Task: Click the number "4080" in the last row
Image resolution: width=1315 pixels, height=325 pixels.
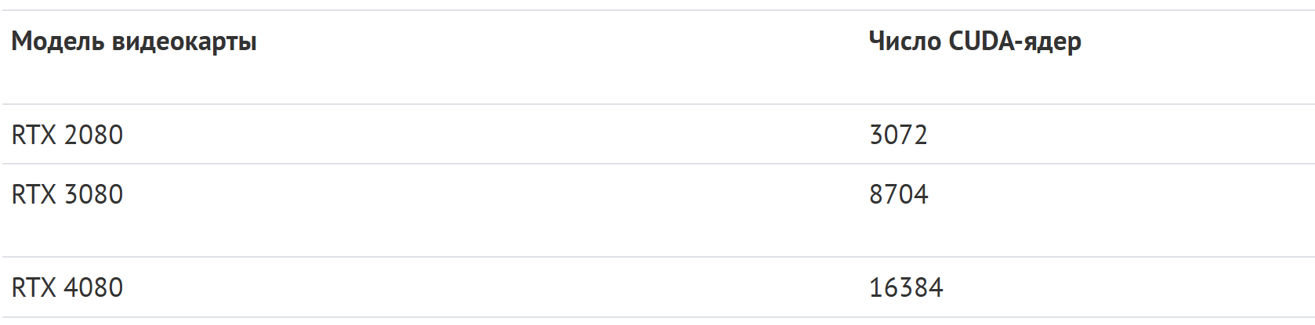Action: (94, 287)
